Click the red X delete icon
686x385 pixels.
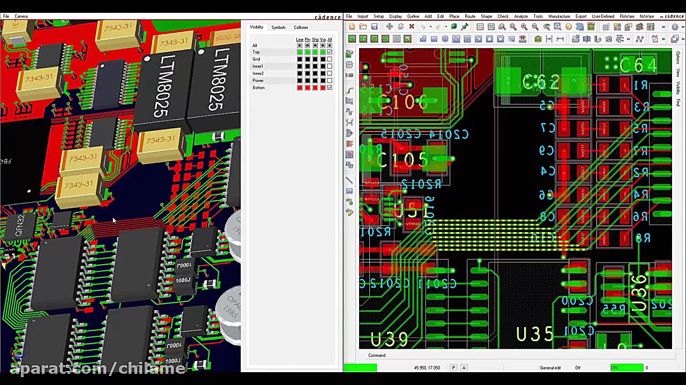click(412, 27)
